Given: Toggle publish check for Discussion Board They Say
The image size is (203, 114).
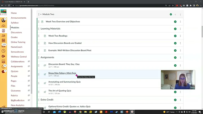Looking at the screenshot, I should click(x=175, y=65).
